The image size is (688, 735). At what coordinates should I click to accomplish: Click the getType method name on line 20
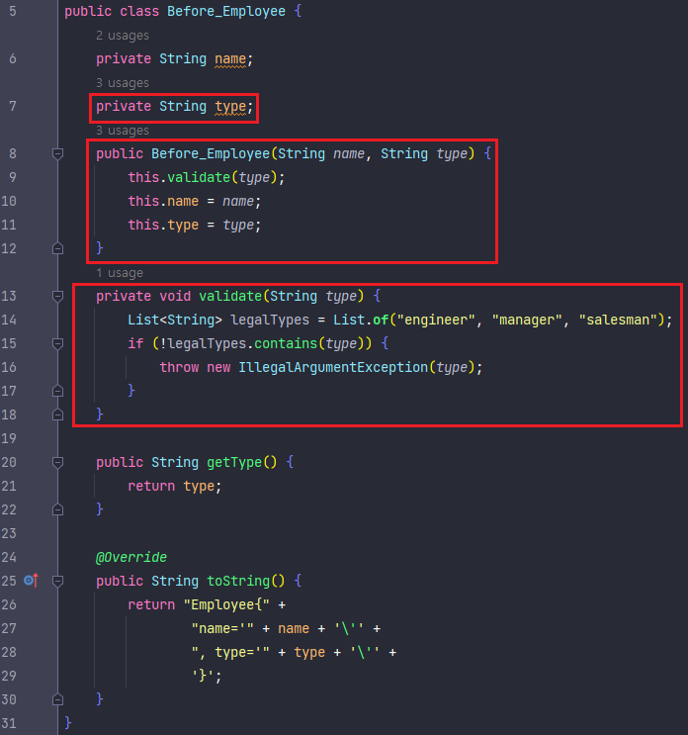[x=234, y=463]
